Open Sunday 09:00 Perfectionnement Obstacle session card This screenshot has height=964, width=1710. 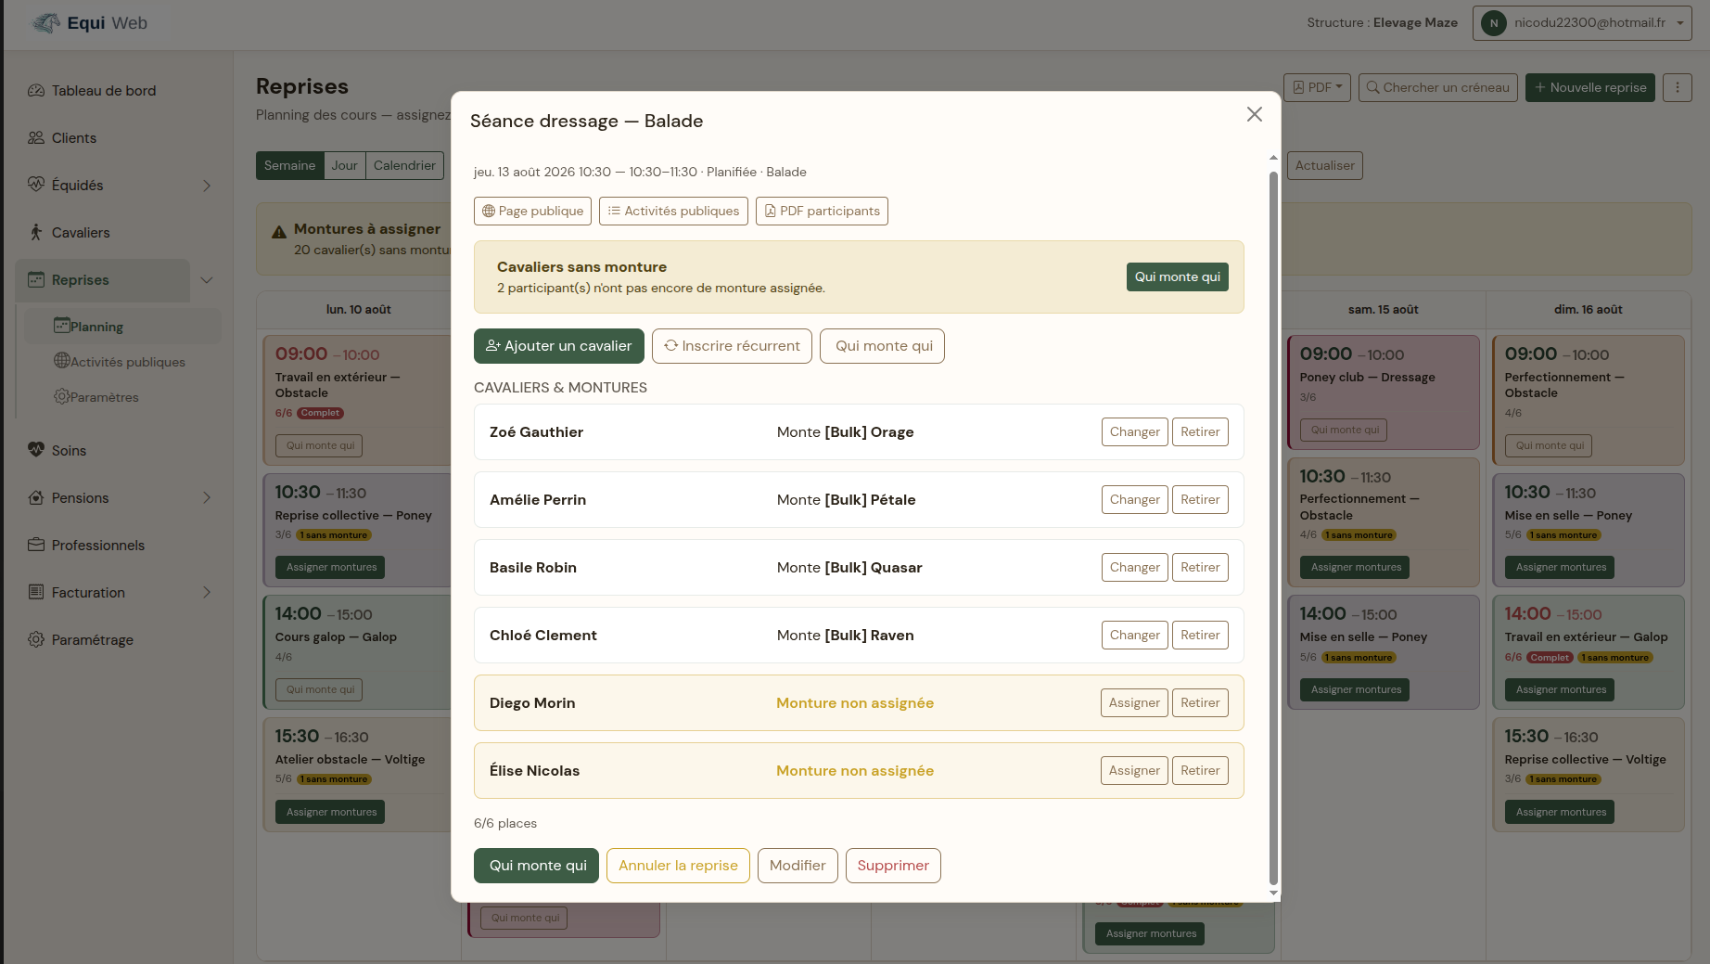[x=1588, y=400]
